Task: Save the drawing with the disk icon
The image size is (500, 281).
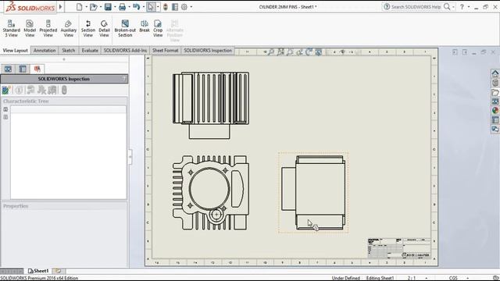Action: pos(108,7)
